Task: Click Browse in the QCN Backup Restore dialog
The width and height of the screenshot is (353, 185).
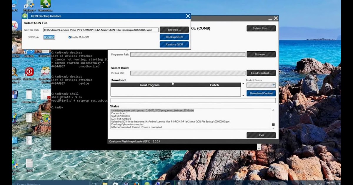Action: pyautogui.click(x=174, y=30)
